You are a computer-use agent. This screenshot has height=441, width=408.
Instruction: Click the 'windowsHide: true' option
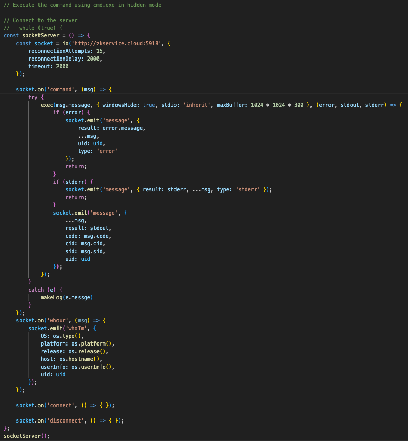129,105
